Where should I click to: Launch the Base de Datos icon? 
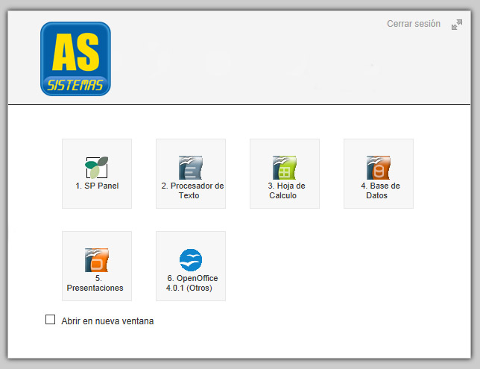[x=379, y=168]
